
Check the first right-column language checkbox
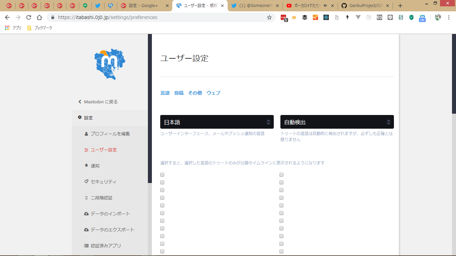point(281,175)
